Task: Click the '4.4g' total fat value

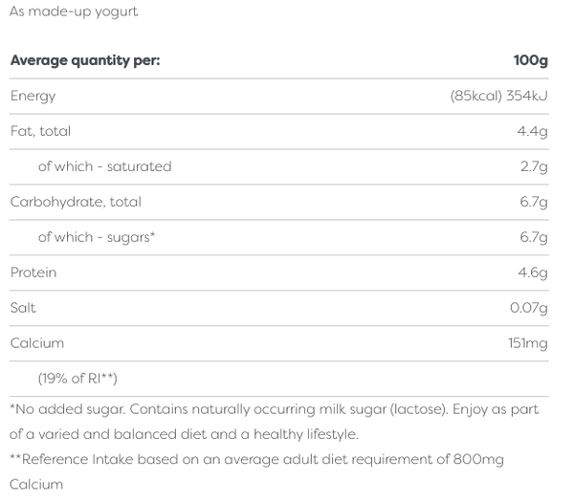Action: click(532, 131)
